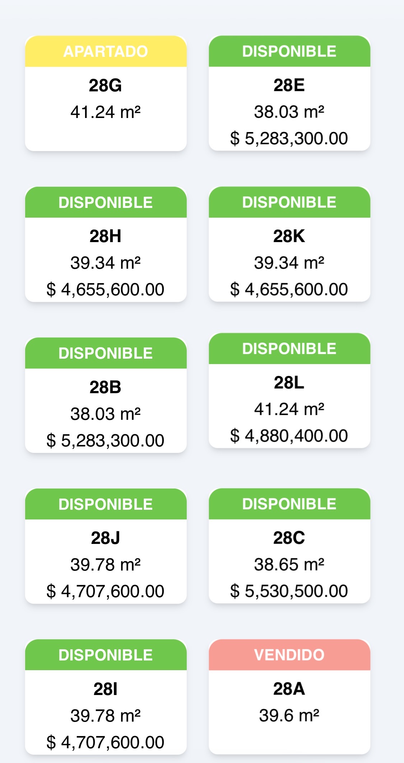Click the DISPONIBLE header of unit 28B

(x=106, y=353)
